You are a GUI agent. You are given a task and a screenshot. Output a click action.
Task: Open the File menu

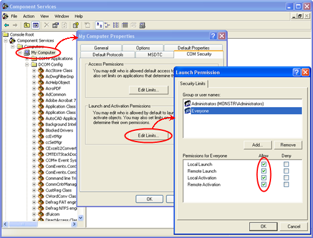tap(14, 16)
